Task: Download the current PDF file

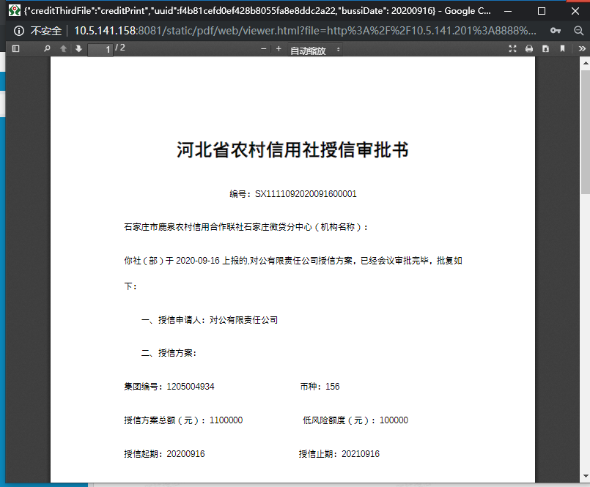Action: tap(546, 48)
